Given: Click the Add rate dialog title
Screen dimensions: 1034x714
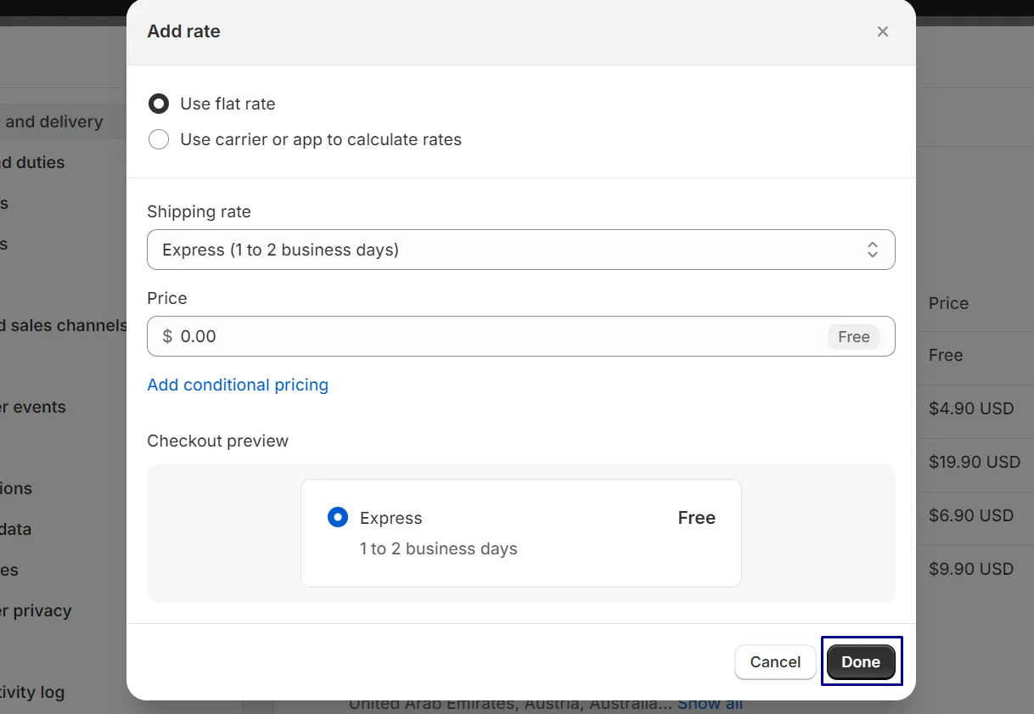Looking at the screenshot, I should (x=183, y=31).
